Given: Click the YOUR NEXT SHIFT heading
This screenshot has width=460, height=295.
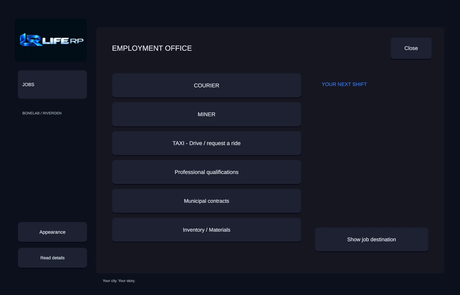Looking at the screenshot, I should [344, 84].
